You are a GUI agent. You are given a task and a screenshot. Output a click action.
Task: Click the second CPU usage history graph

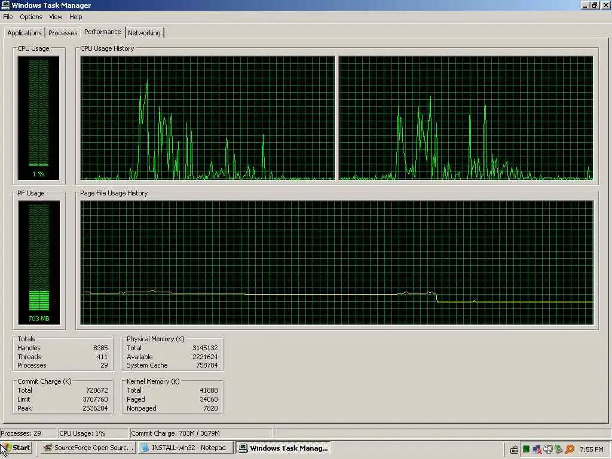(466, 118)
